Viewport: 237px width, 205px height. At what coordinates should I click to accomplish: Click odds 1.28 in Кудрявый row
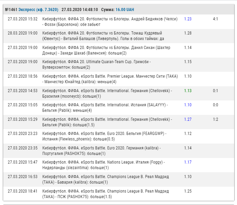point(188,33)
